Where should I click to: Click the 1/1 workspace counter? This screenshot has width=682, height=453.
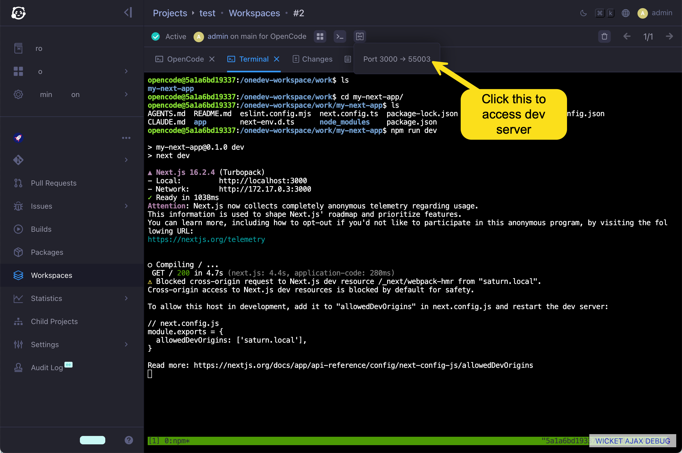coord(648,37)
